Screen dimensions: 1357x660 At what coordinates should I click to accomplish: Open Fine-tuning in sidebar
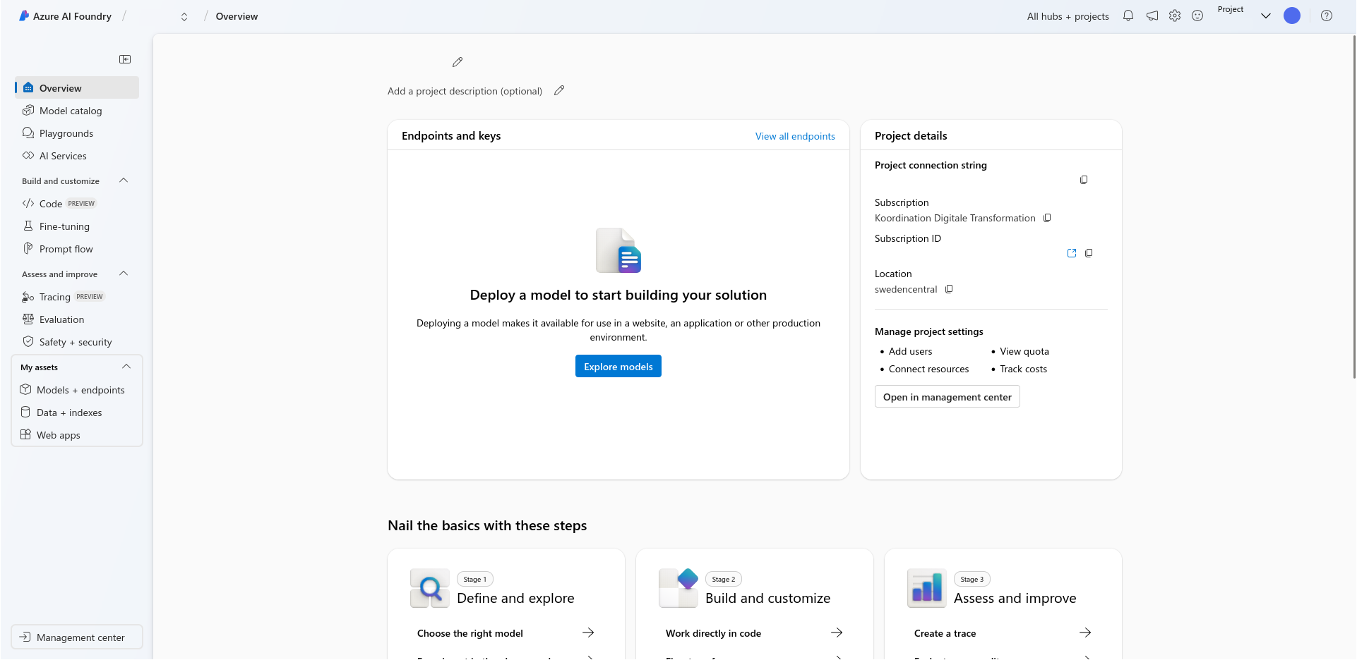tap(77, 226)
